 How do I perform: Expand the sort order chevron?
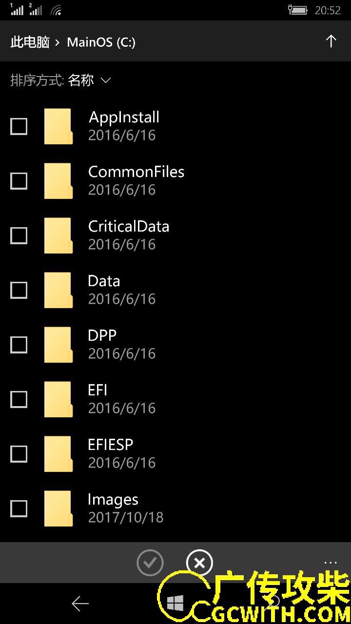[106, 80]
